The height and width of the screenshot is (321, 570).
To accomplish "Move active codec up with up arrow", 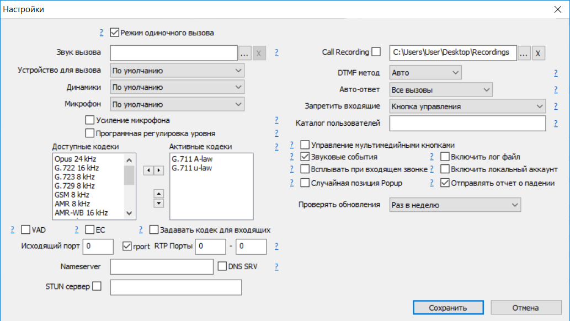I will pos(158,194).
